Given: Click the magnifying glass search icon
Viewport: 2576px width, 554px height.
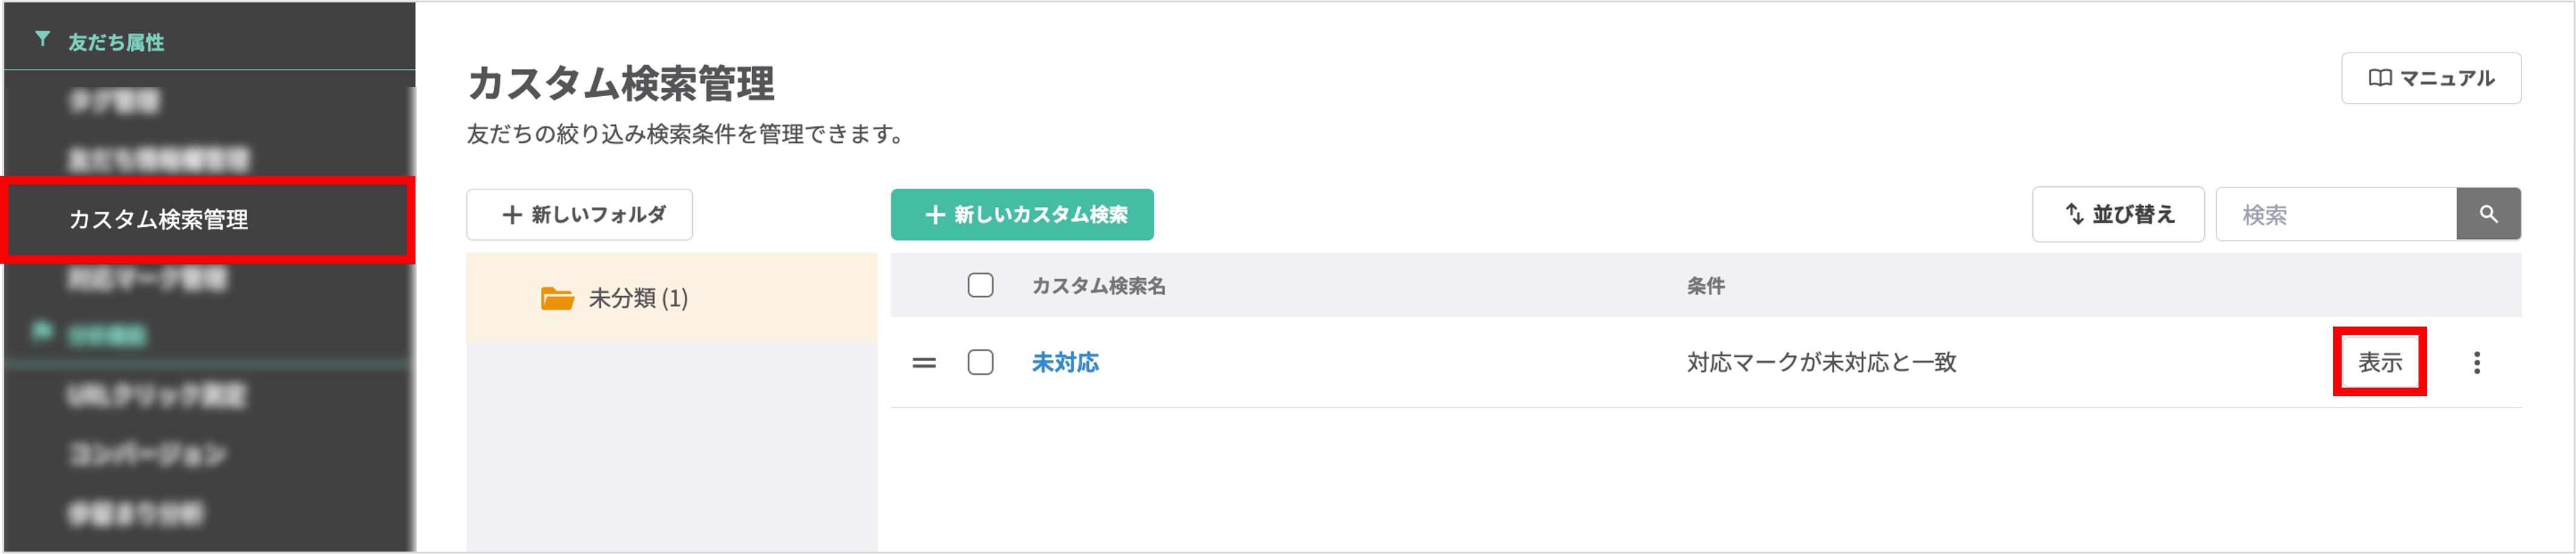Looking at the screenshot, I should click(x=2489, y=213).
